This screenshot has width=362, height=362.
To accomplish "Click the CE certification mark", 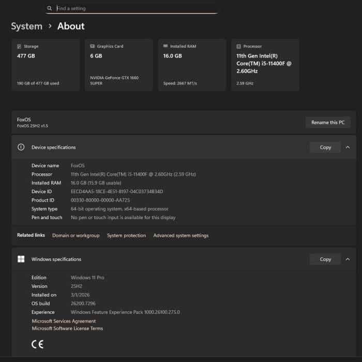I will (37, 344).
